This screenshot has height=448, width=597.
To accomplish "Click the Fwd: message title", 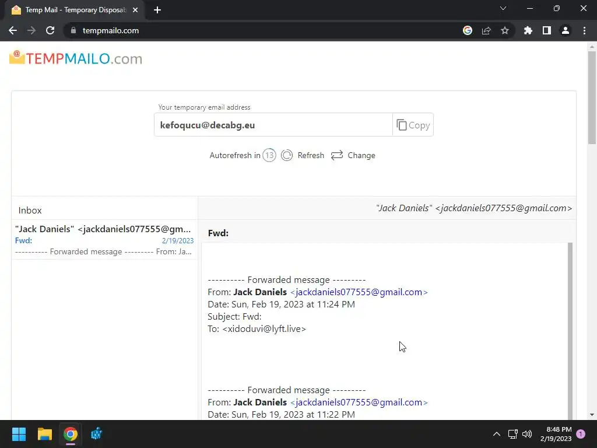I will tap(218, 233).
